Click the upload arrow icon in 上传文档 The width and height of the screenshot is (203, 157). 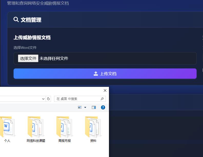click(x=96, y=74)
